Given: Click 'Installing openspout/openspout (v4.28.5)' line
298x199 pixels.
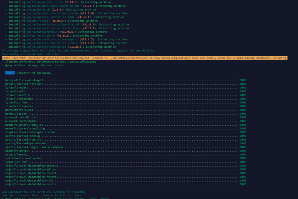Looking at the screenshot, I should (x=56, y=32).
